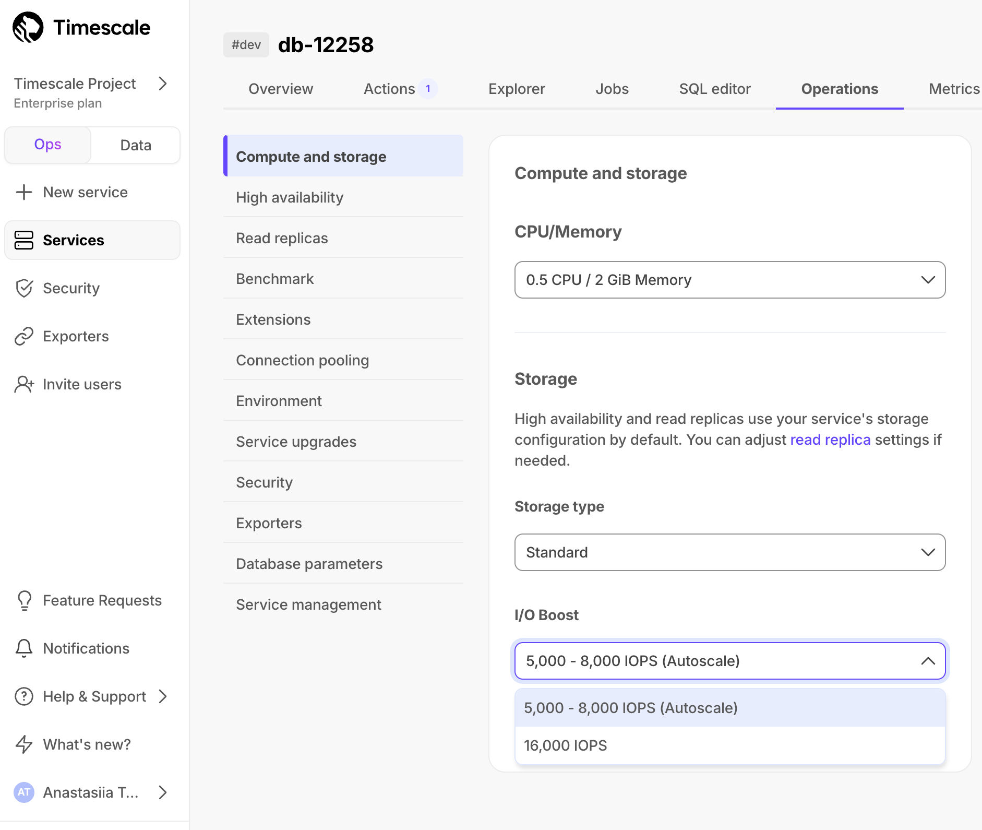Image resolution: width=982 pixels, height=830 pixels.
Task: Select Service management menu item
Action: (x=343, y=604)
